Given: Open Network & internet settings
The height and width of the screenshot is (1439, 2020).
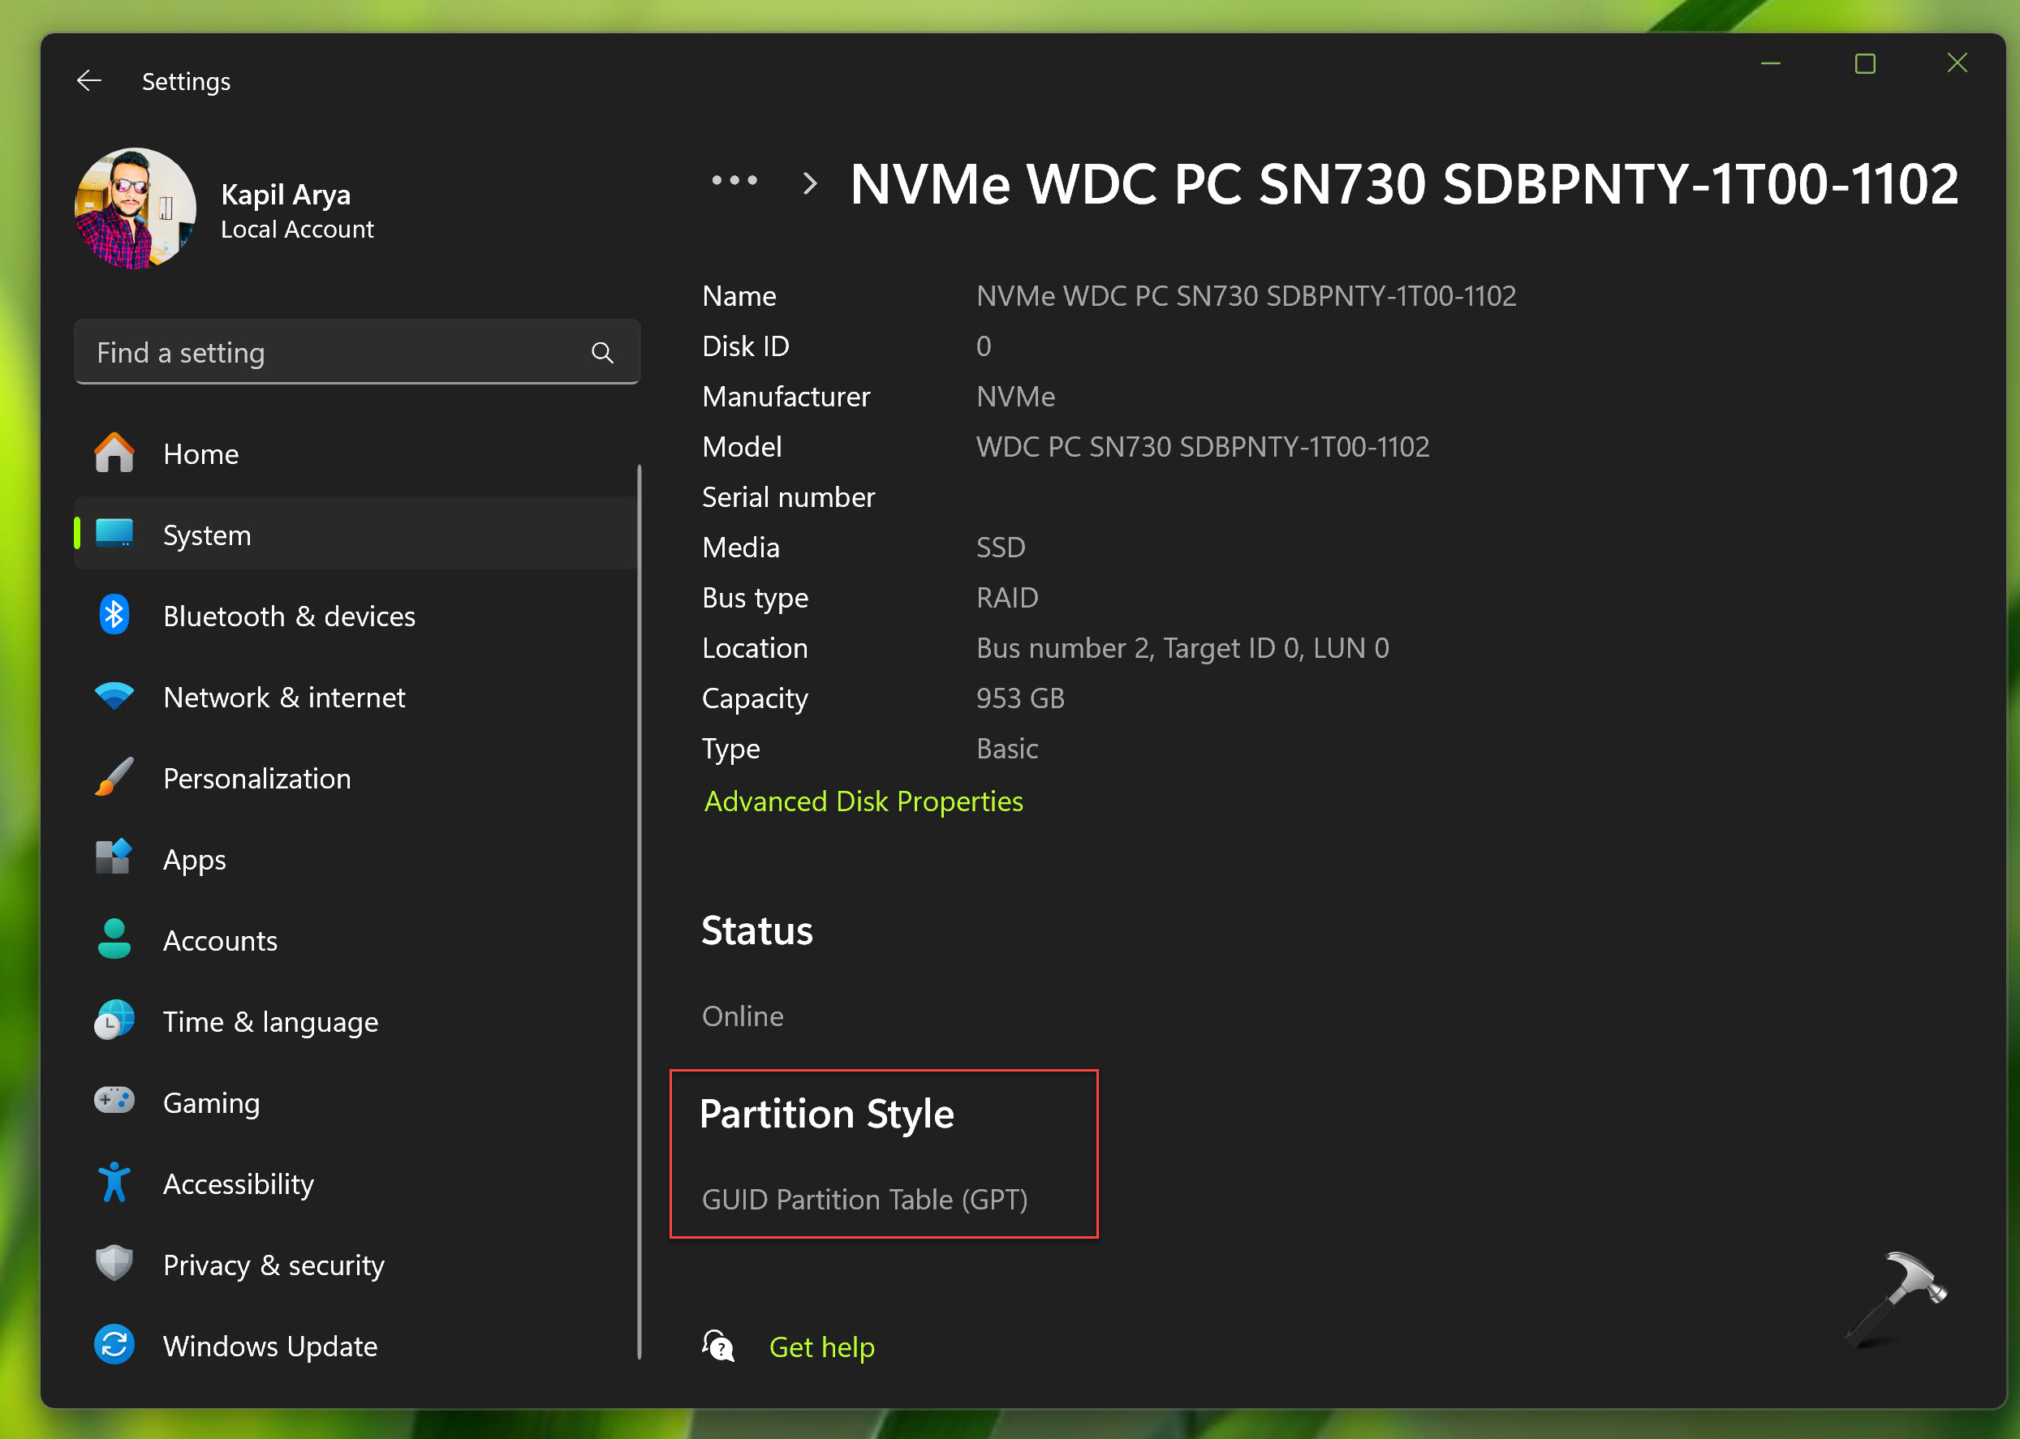Looking at the screenshot, I should [283, 698].
